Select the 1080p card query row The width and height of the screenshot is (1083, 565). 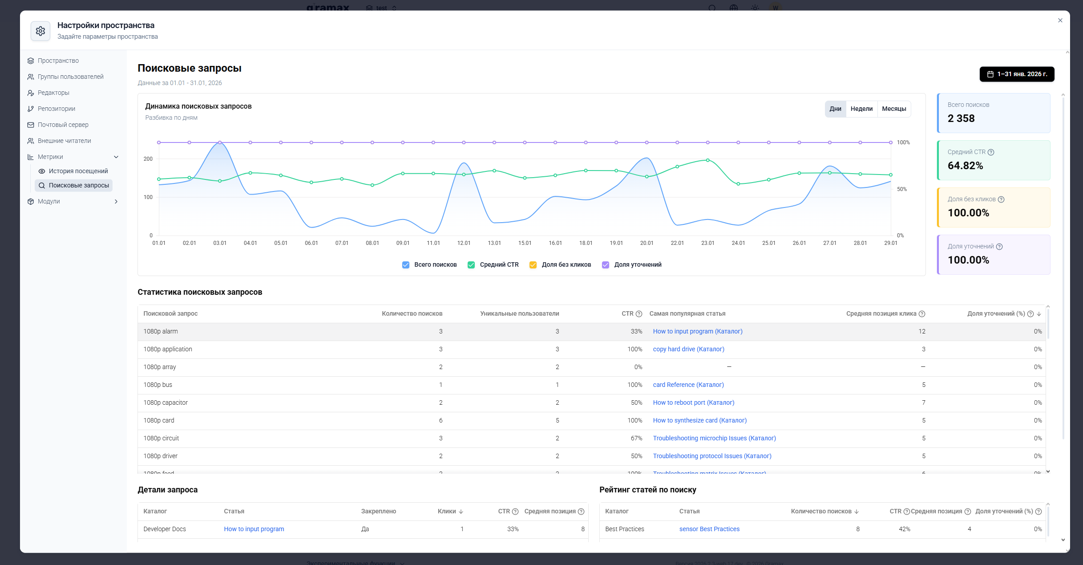[x=592, y=421]
